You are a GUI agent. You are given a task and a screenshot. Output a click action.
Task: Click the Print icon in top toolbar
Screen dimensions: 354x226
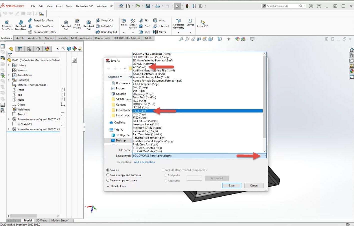158,6
